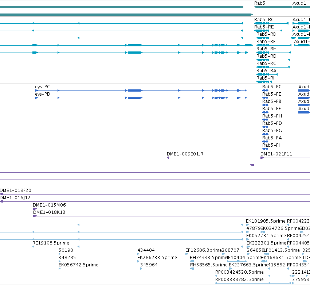310x285 pixels.
Task: Choose transcript Rab5-RG
Action: [266, 63]
